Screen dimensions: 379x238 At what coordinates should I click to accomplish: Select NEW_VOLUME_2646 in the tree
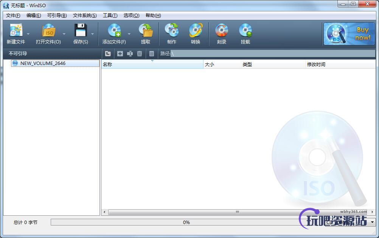(x=55, y=63)
